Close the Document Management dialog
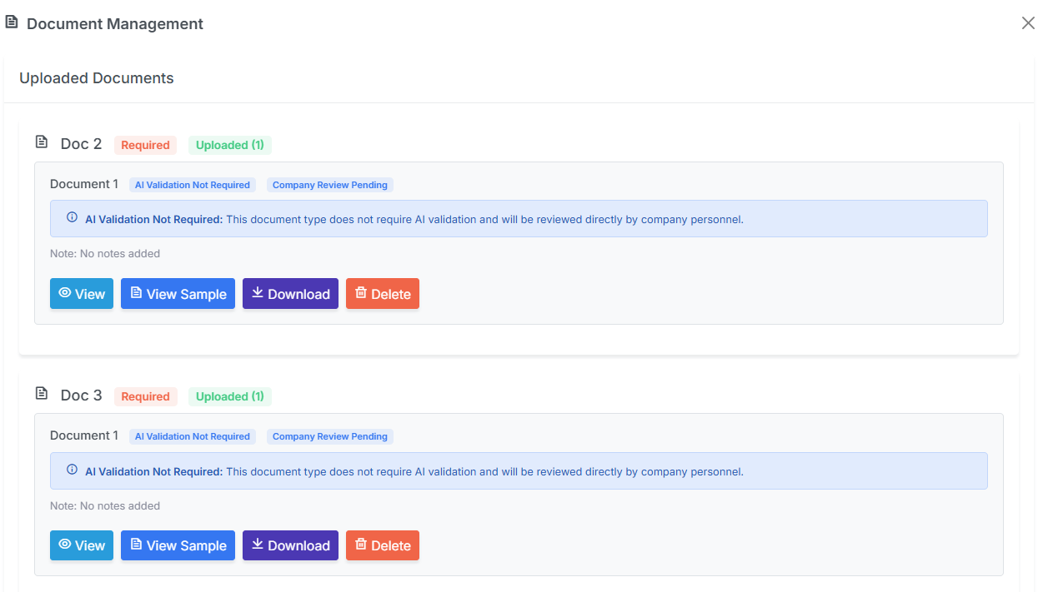 pyautogui.click(x=1028, y=23)
